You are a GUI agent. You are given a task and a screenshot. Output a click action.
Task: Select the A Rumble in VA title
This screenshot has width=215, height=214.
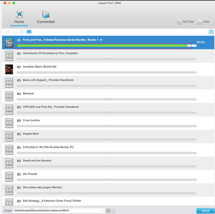tap(48, 147)
